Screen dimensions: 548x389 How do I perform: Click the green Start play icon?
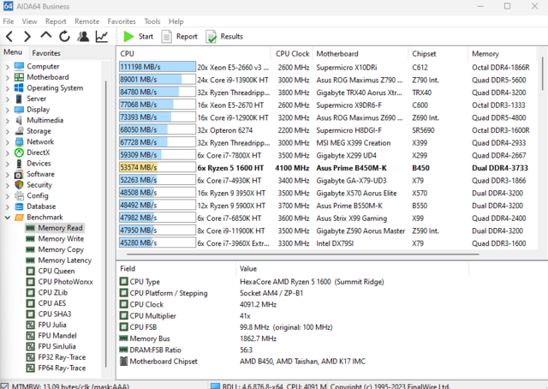[x=128, y=36]
